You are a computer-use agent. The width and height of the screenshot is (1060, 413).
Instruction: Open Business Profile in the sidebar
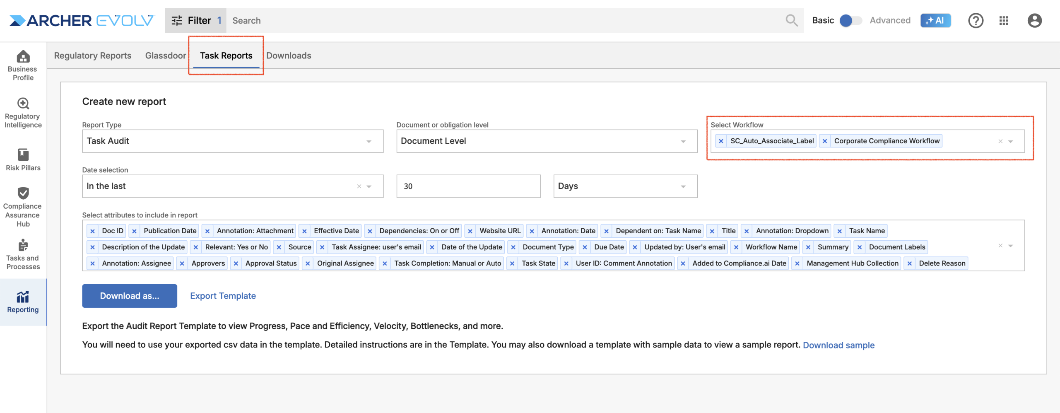click(23, 65)
